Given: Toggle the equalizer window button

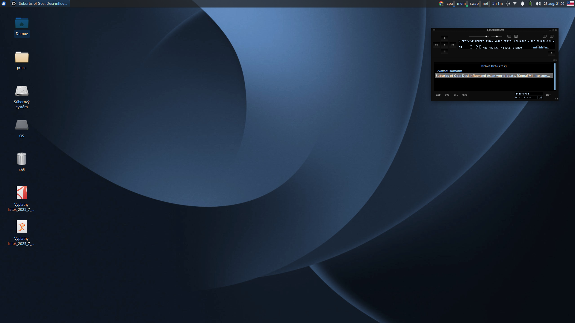Looking at the screenshot, I should click(509, 36).
